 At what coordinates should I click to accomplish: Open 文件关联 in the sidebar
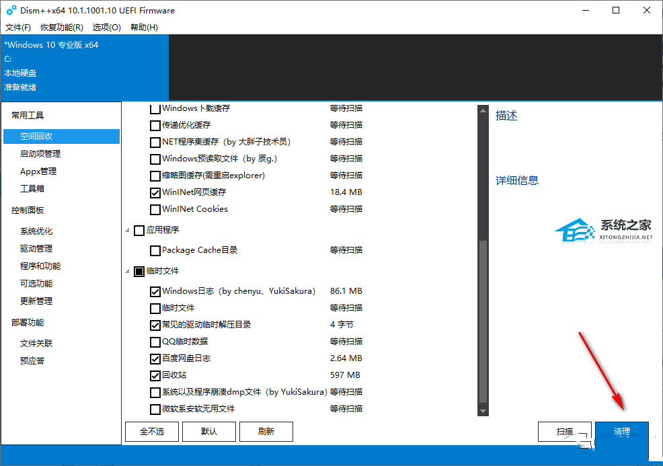pyautogui.click(x=36, y=343)
